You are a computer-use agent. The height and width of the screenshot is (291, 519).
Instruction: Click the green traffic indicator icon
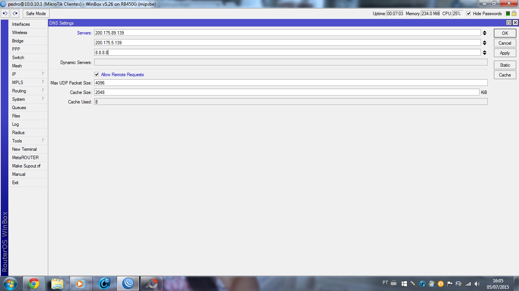pyautogui.click(x=508, y=14)
